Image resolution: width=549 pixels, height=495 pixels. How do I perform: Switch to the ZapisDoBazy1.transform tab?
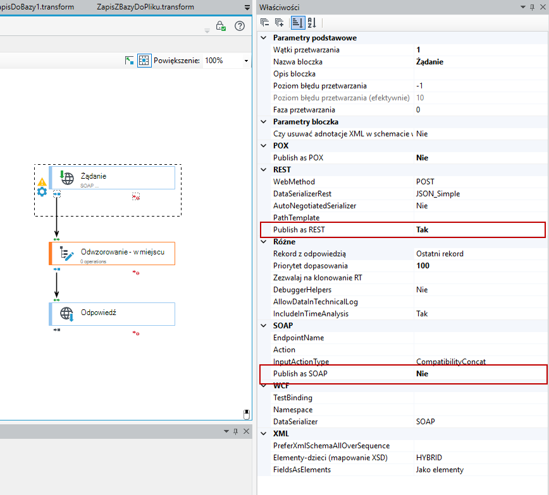point(37,7)
